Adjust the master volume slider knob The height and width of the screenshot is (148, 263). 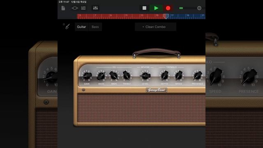(x=199, y=8)
